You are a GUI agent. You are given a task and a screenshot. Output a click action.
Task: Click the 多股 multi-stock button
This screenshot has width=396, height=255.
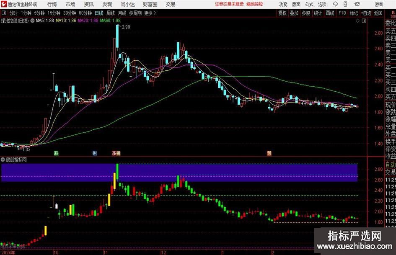(306, 13)
